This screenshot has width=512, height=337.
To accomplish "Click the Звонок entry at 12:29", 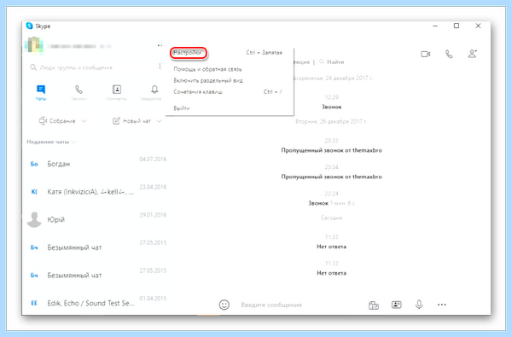I will [x=331, y=107].
